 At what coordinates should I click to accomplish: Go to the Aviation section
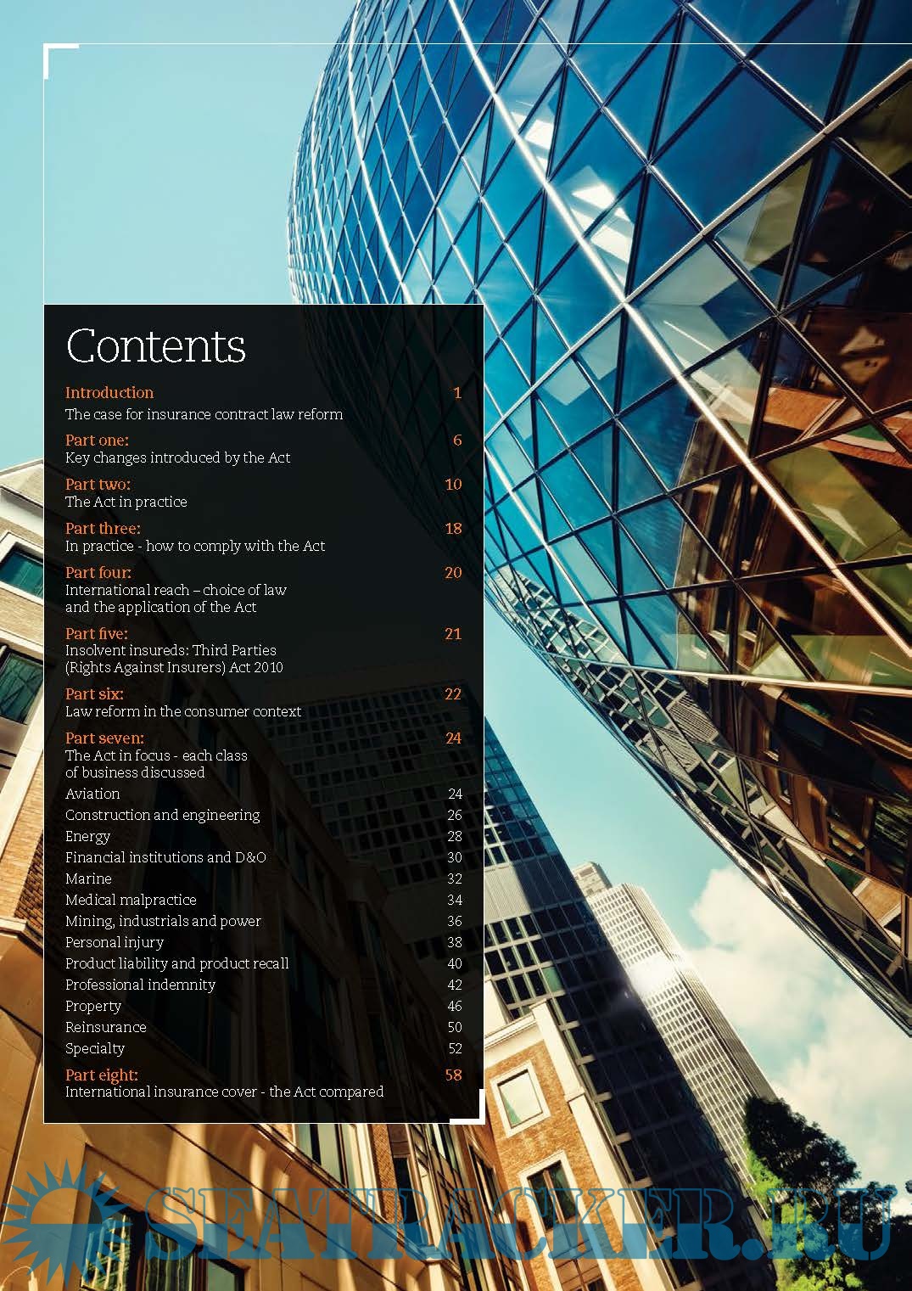pos(92,794)
